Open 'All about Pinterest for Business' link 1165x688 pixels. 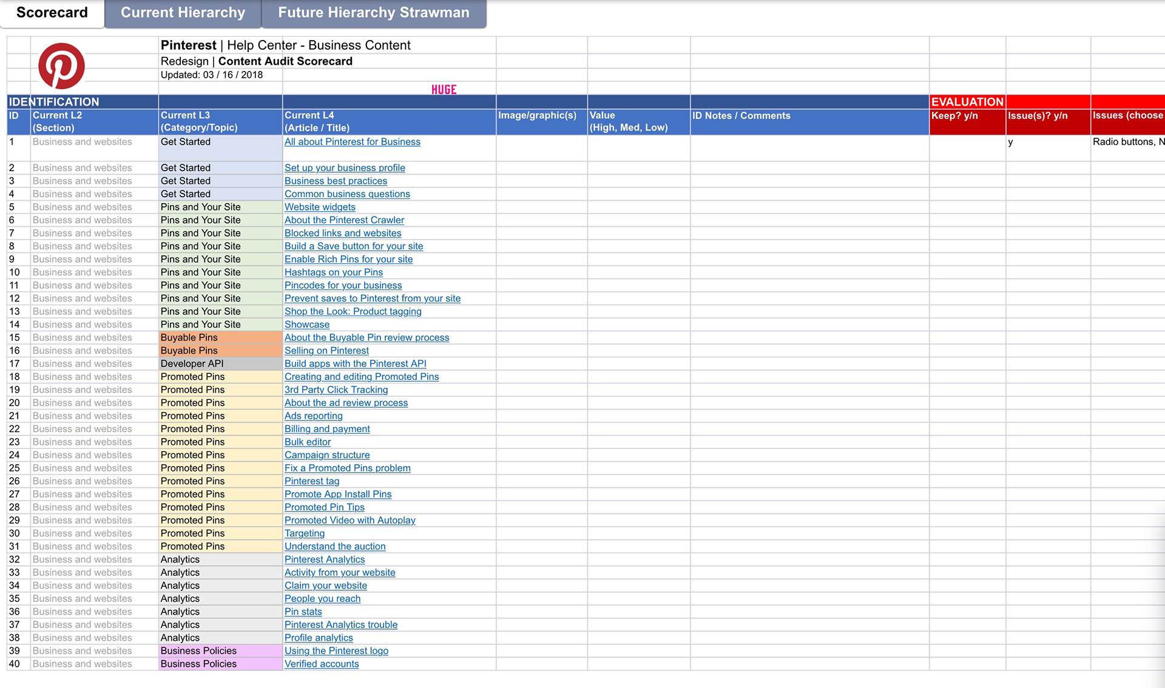point(353,142)
